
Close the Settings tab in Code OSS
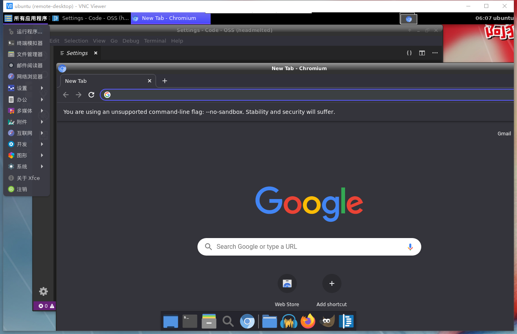coord(96,53)
